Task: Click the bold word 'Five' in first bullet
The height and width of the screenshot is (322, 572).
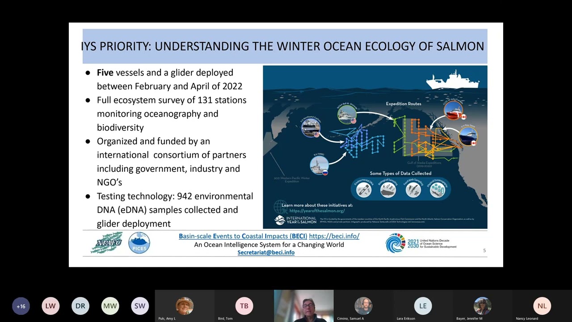Action: (x=105, y=72)
